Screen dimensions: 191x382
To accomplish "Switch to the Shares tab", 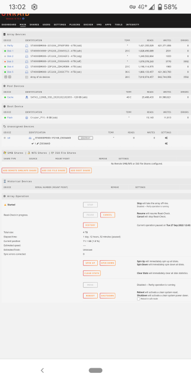I will tap(34, 24).
